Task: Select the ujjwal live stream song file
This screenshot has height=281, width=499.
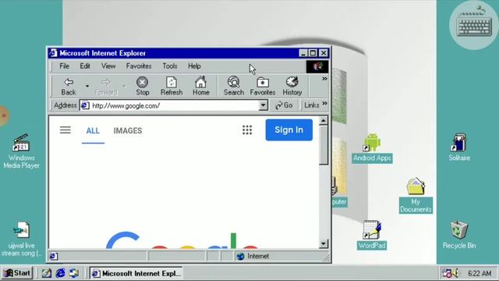Action: point(21,239)
